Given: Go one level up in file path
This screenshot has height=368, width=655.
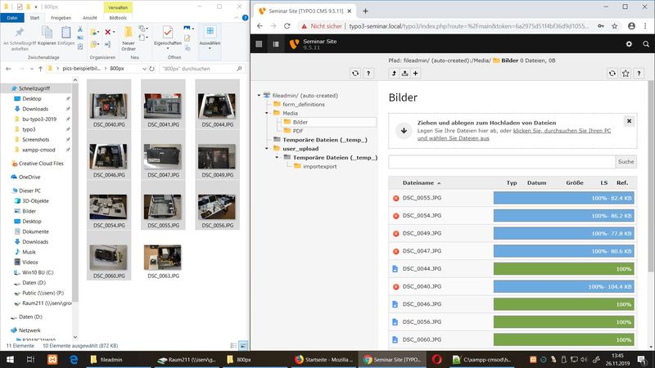Looking at the screenshot, I should point(395,73).
